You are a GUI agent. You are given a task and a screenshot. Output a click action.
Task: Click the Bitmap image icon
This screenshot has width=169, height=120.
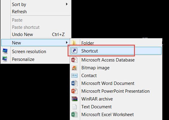pyautogui.click(x=74, y=68)
